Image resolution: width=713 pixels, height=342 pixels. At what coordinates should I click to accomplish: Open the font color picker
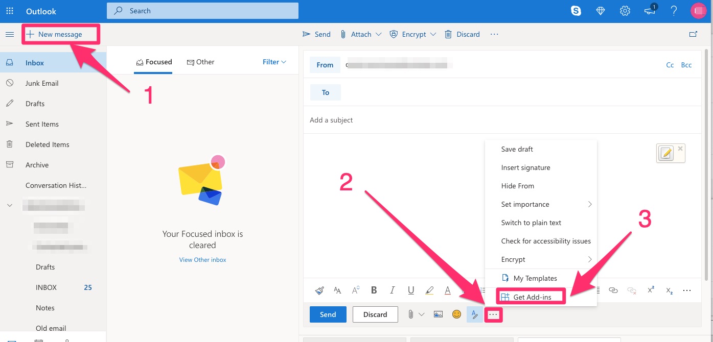point(448,290)
